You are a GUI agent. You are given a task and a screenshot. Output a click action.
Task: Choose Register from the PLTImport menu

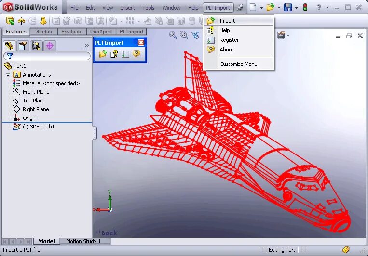pyautogui.click(x=239, y=40)
